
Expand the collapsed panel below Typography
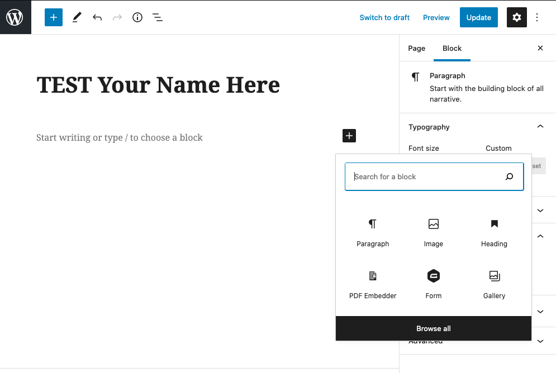tap(540, 211)
